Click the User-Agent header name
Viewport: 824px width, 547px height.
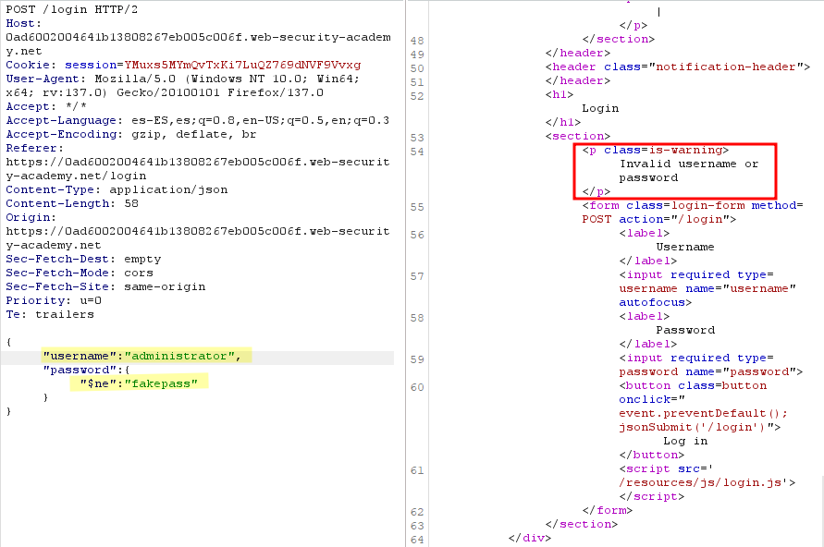point(45,79)
